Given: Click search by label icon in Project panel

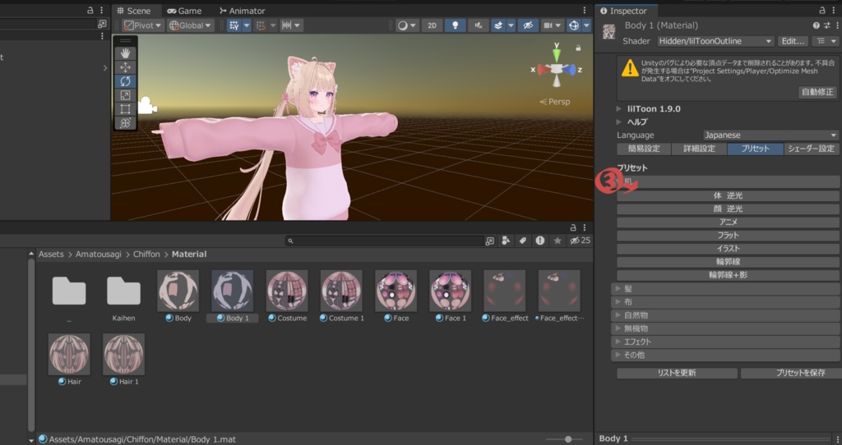Looking at the screenshot, I should pos(522,241).
